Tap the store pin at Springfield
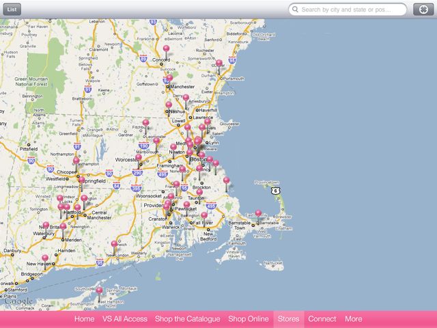 82,180
